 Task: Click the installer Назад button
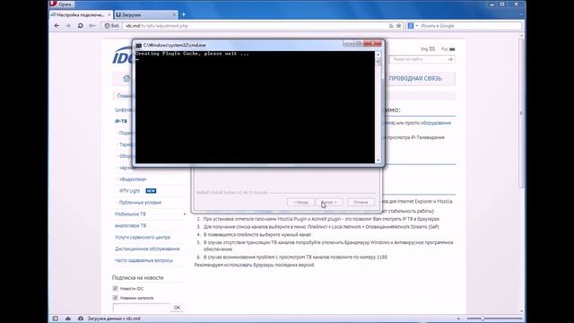pyautogui.click(x=300, y=202)
